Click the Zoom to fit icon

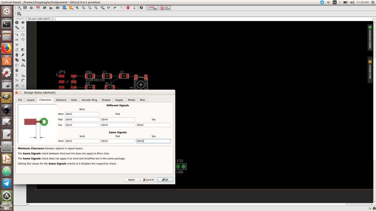pyautogui.click(x=77, y=8)
